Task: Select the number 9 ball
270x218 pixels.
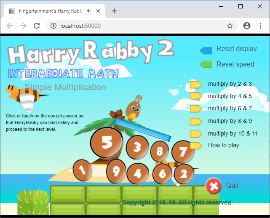Action: tap(116, 171)
